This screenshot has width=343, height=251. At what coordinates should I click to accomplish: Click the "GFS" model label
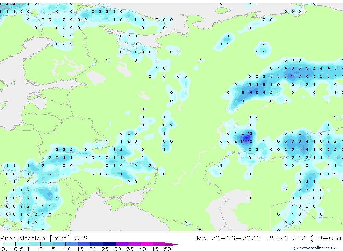(x=81, y=238)
